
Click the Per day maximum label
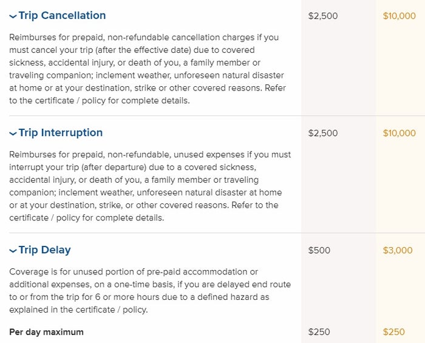point(46,332)
